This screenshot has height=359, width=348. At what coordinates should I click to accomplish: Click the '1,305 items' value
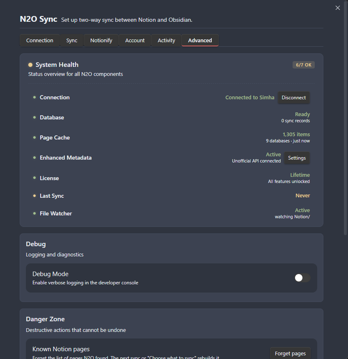pyautogui.click(x=296, y=135)
